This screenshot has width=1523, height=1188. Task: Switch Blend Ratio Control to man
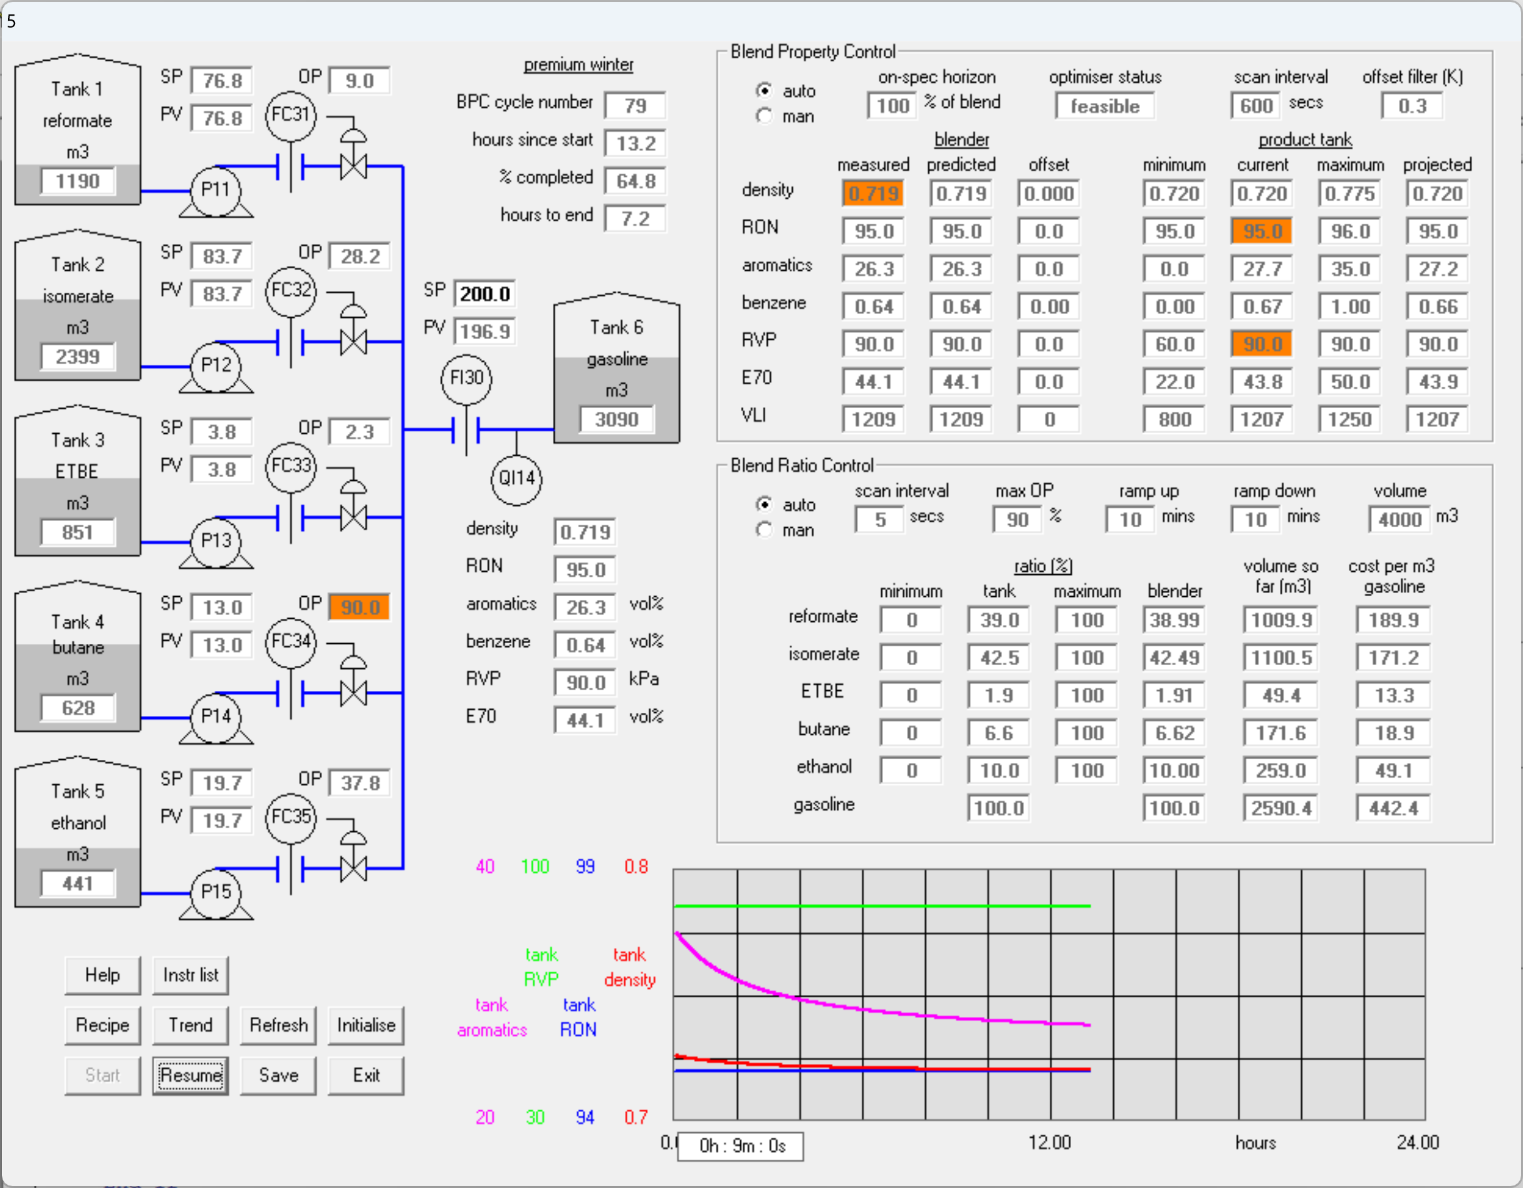tap(764, 531)
